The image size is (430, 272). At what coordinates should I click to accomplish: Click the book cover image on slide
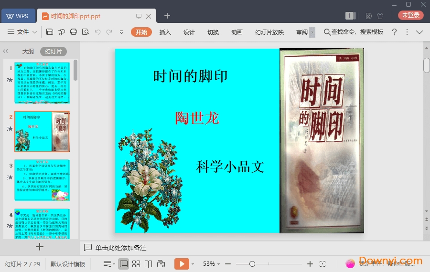click(322, 141)
